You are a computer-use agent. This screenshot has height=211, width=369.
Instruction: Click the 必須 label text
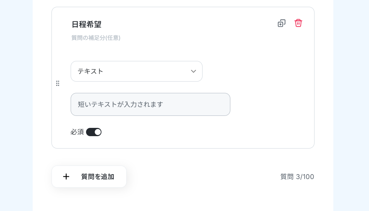point(77,132)
